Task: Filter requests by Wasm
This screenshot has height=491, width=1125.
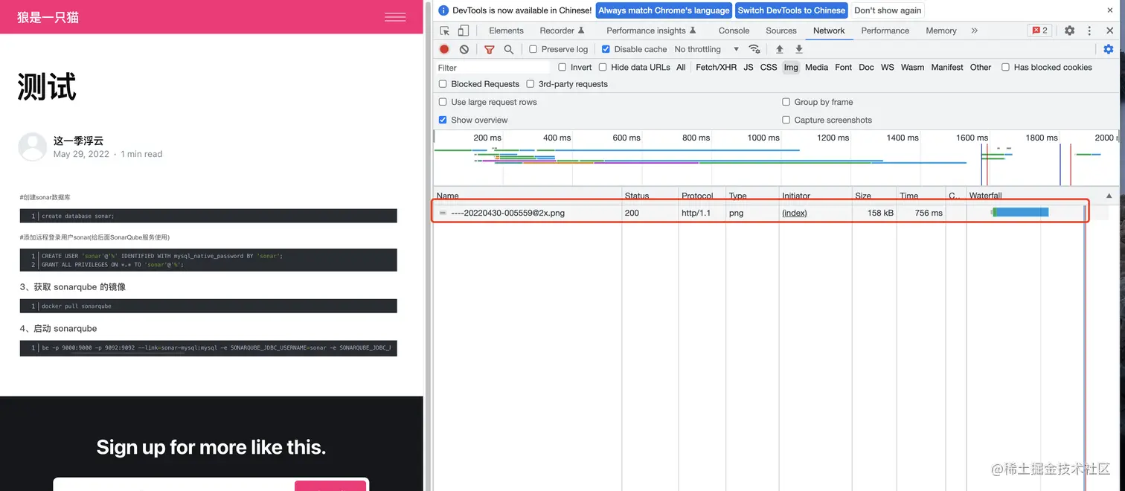Action: coord(912,67)
